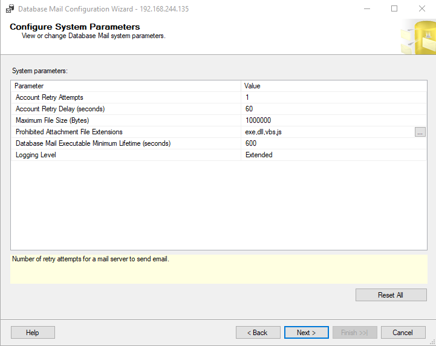Maximize the wizard window
Screen dimensions: 436x346
pyautogui.click(x=394, y=8)
